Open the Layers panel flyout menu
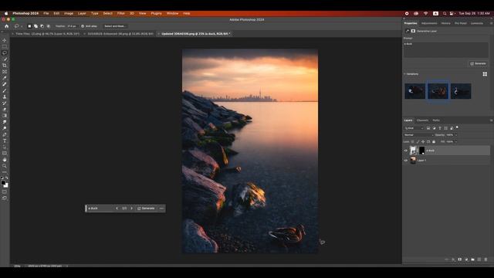Viewport: 494px width, 278px height. (491, 120)
